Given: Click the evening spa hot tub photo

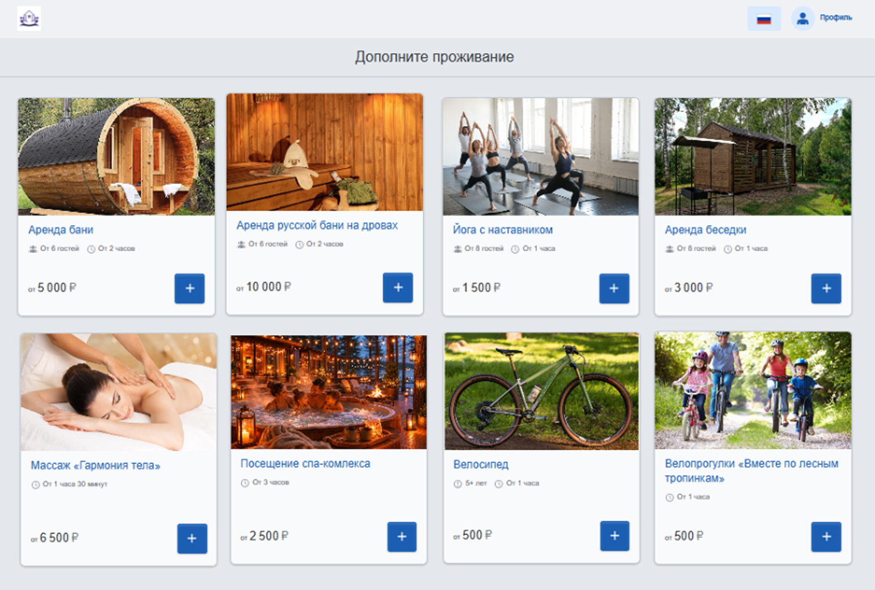Looking at the screenshot, I should [329, 392].
